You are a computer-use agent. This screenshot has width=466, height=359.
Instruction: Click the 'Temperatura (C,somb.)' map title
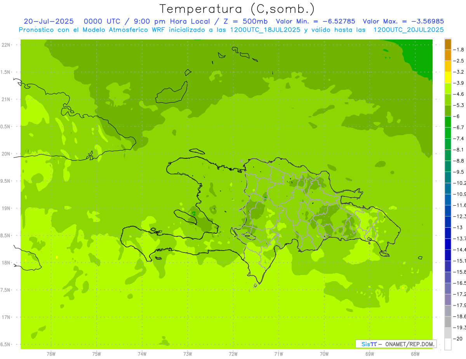[237, 9]
